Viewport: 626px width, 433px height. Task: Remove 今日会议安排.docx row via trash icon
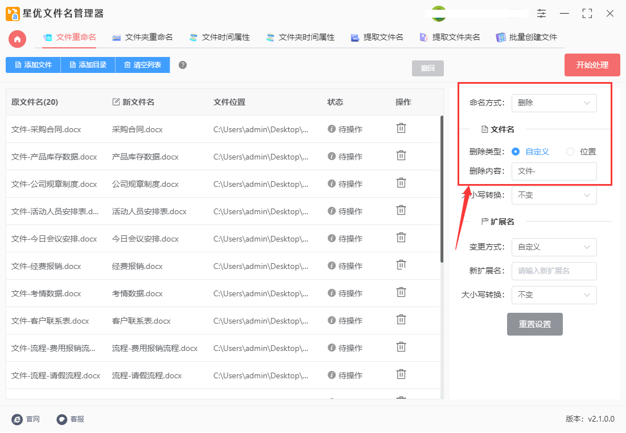point(401,238)
